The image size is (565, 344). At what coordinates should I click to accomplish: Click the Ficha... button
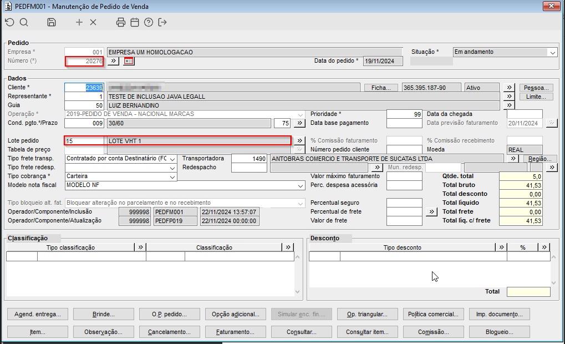[x=381, y=88]
